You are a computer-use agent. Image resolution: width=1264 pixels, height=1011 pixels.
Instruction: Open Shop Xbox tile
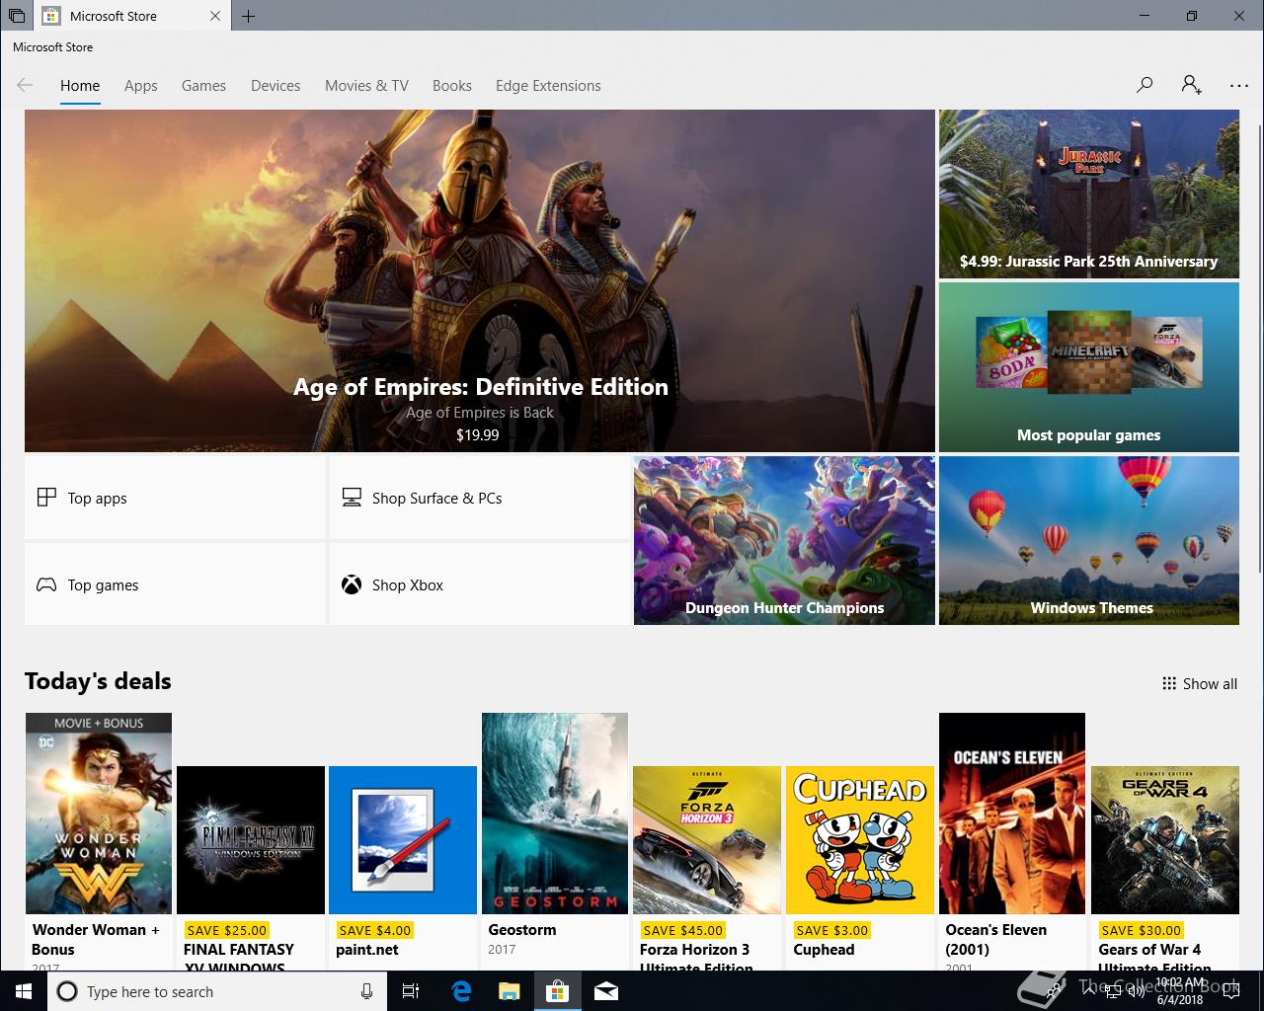click(x=480, y=584)
